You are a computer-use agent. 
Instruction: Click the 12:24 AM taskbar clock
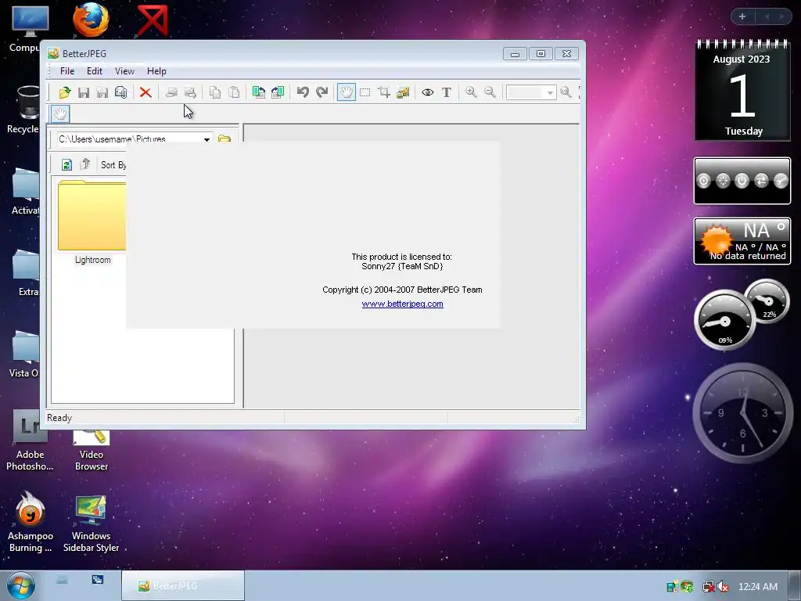point(758,587)
